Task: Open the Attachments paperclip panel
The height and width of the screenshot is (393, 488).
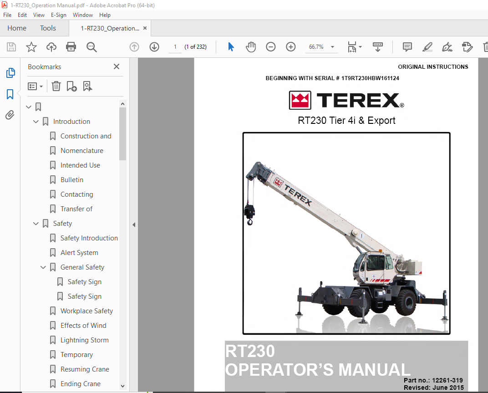Action: [10, 115]
